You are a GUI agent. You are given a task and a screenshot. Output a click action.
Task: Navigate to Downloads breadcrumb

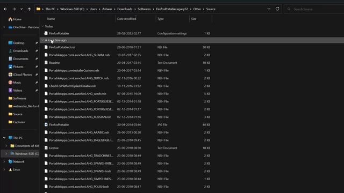[125, 9]
